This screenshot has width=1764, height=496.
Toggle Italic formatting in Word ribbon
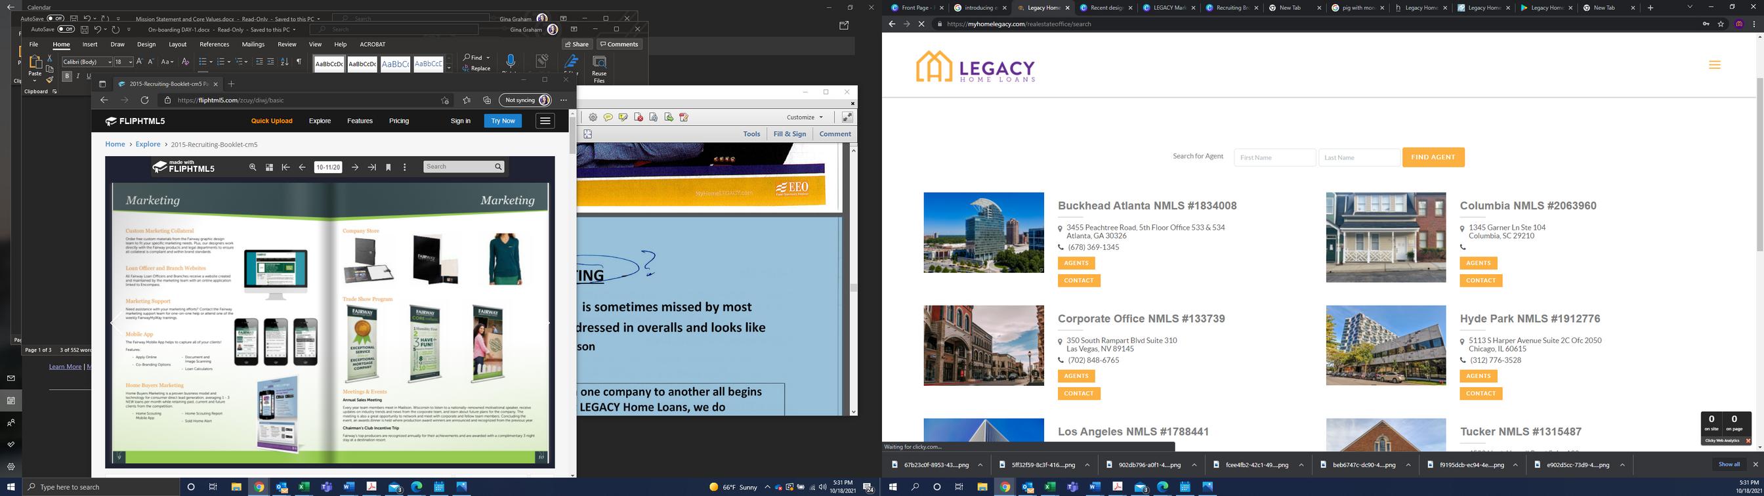point(78,76)
